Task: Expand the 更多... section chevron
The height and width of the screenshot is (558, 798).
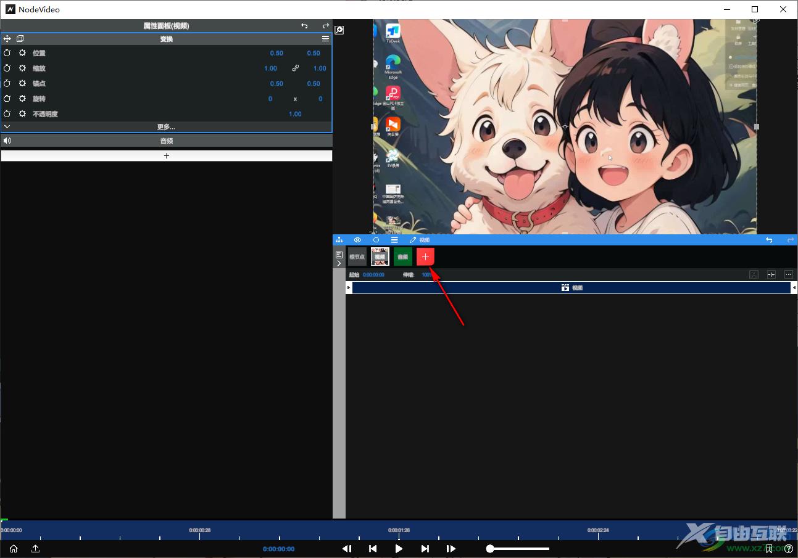Action: click(x=7, y=126)
